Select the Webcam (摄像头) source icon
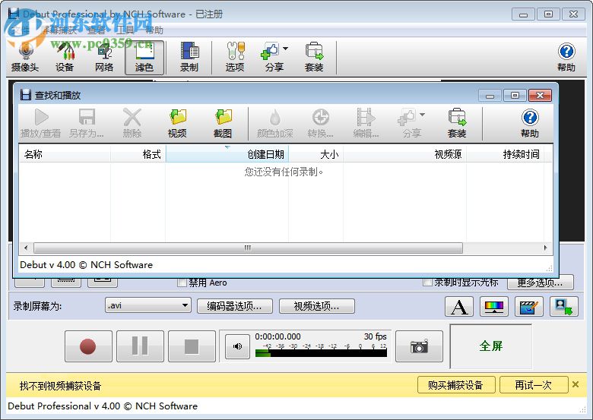 [25, 58]
